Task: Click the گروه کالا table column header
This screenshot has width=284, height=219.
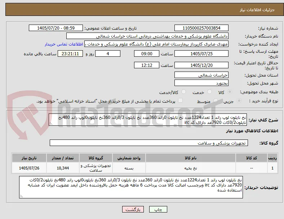Action: pos(96,158)
